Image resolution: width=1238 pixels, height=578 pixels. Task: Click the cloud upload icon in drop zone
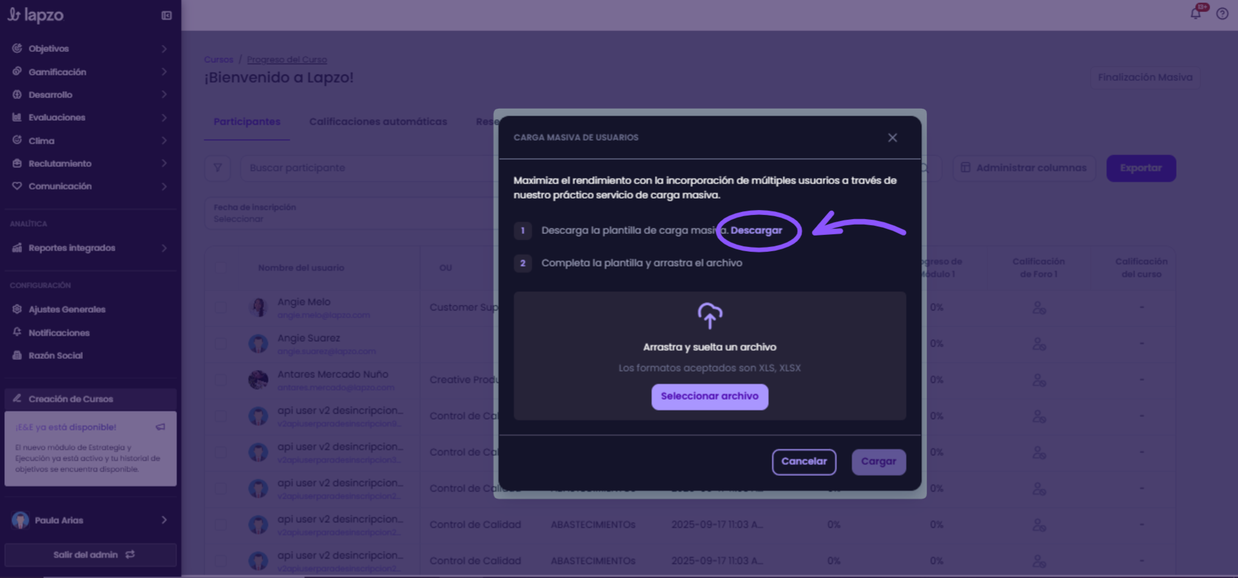(x=710, y=315)
